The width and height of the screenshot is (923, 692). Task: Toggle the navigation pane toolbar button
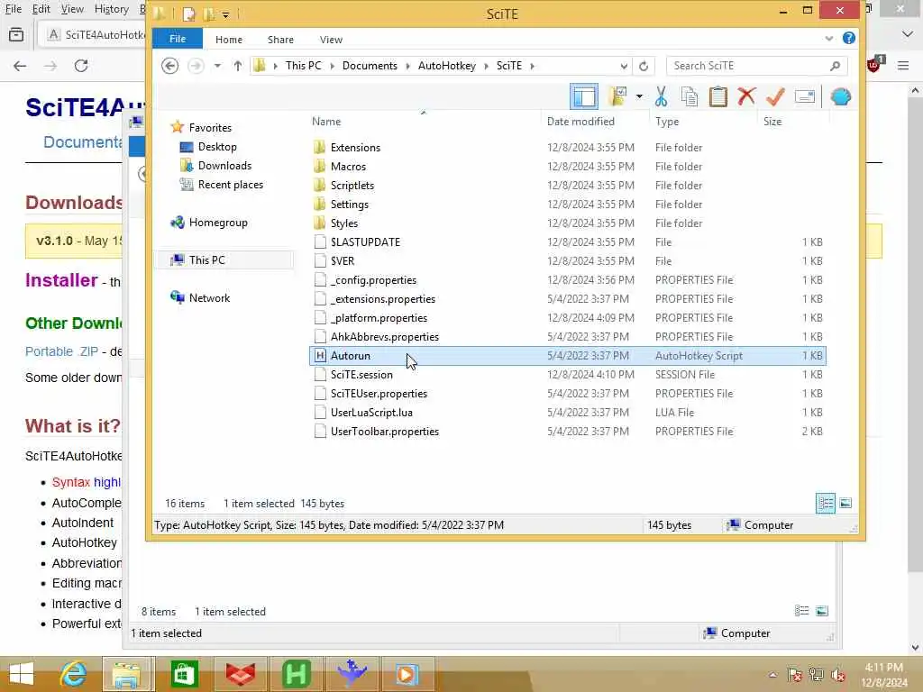584,96
